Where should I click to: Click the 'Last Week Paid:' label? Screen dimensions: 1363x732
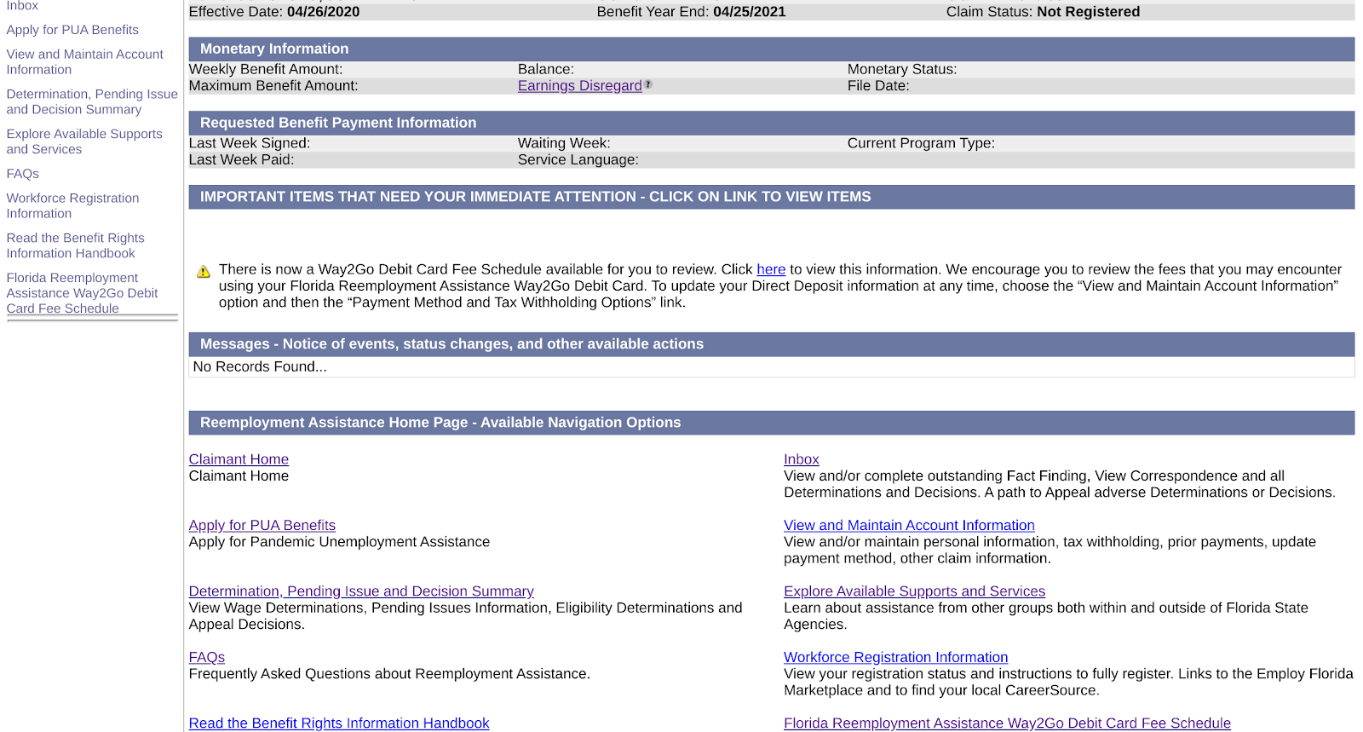tap(241, 160)
